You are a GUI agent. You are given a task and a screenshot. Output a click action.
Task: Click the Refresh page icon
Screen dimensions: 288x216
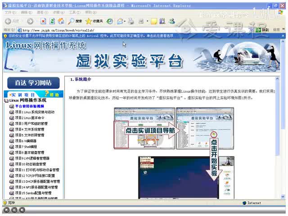pyautogui.click(x=52, y=21)
